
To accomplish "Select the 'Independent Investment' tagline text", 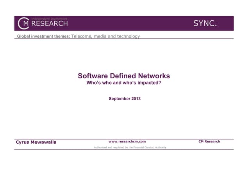I will [49, 19].
